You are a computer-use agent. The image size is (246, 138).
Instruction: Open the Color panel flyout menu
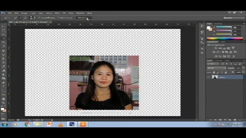click(244, 23)
